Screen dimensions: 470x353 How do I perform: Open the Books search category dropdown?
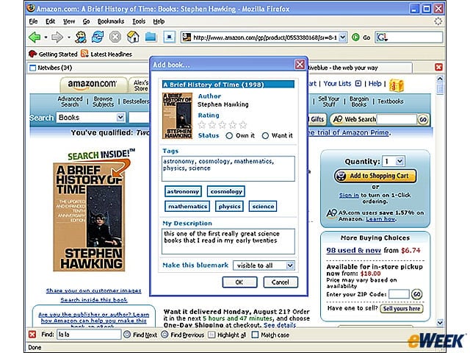[x=90, y=118]
